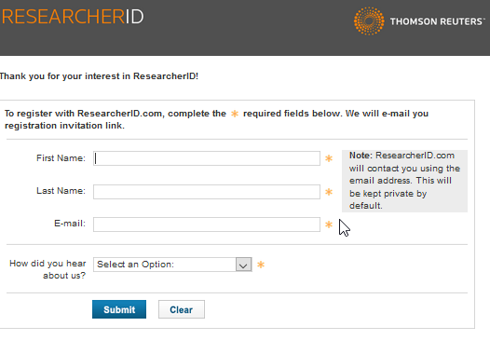Click the asterisk beside First Name field
The image size is (490, 340).
tap(329, 158)
